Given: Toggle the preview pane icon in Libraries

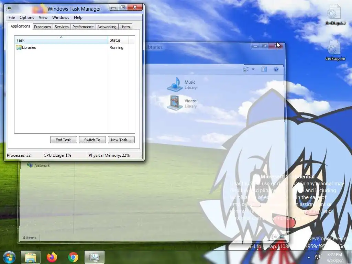Looking at the screenshot, I should (264, 69).
